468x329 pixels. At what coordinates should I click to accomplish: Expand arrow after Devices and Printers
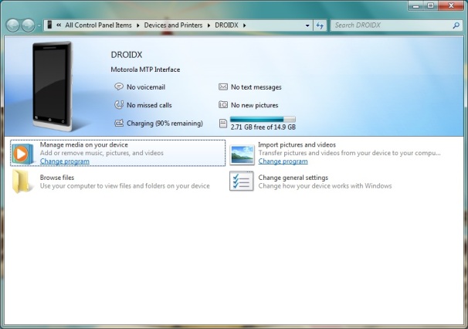pyautogui.click(x=209, y=25)
